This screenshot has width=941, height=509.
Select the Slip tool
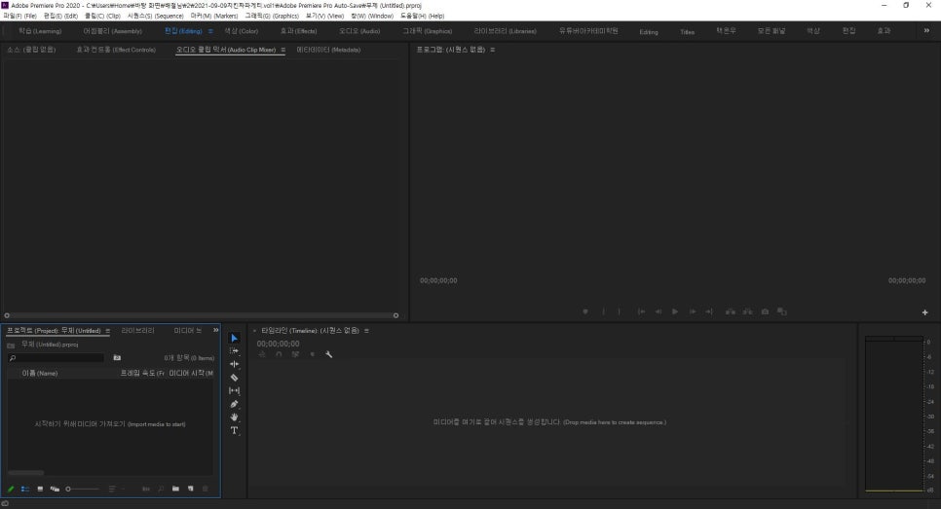click(234, 391)
